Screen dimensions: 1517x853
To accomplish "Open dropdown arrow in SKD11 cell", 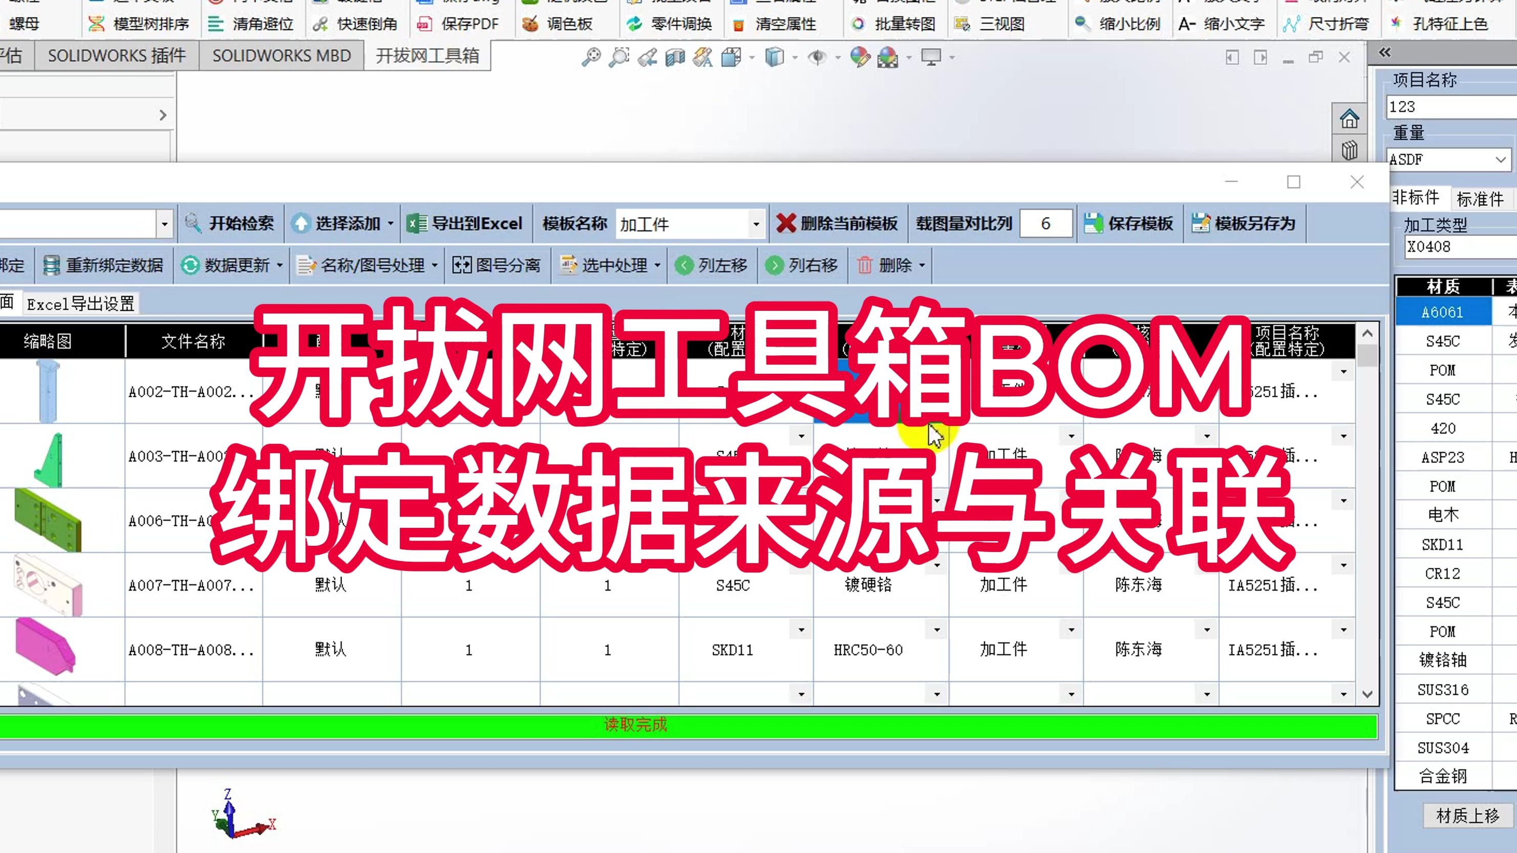I will click(x=801, y=630).
